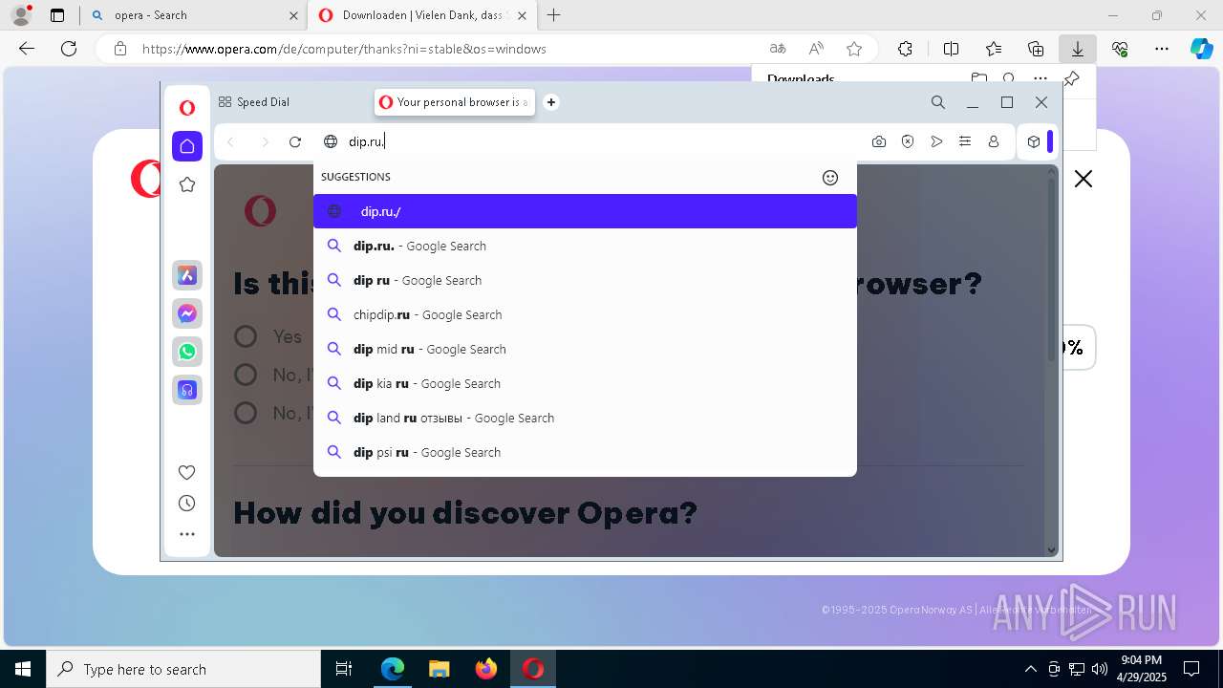
Task: Open Edge Copilot icon
Action: pos(1201,49)
